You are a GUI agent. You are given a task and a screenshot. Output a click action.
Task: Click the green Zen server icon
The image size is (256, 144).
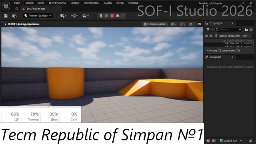[x=221, y=141]
